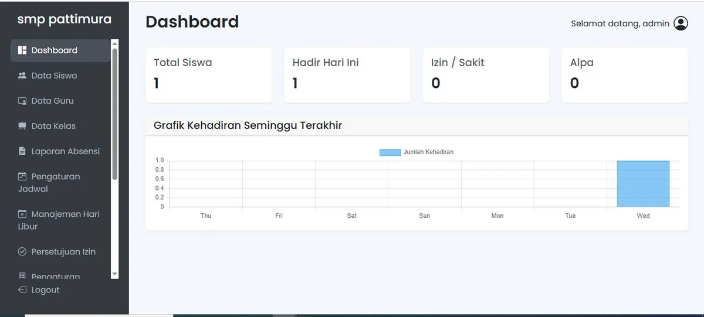Click the Pengaturan Jadwal calendar icon
The width and height of the screenshot is (704, 317).
[22, 176]
